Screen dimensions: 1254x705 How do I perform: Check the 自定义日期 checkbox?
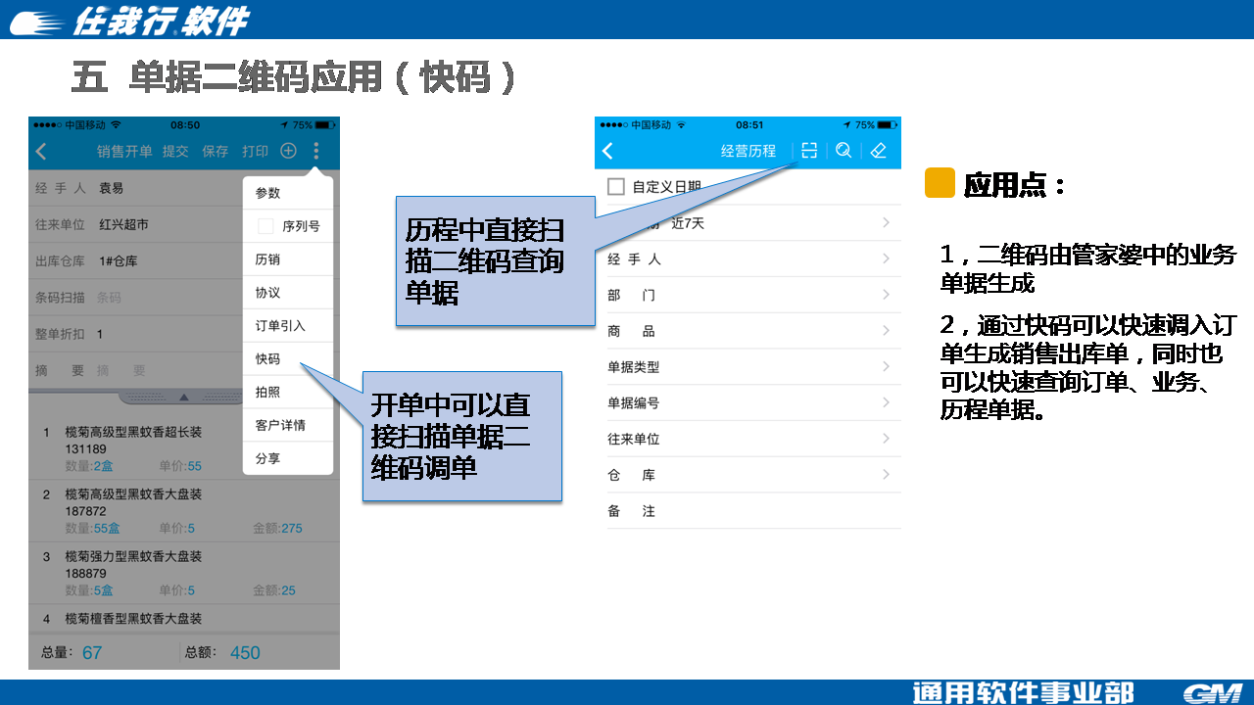click(616, 186)
